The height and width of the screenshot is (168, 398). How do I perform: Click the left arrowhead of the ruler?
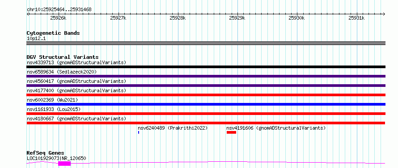click(28, 14)
